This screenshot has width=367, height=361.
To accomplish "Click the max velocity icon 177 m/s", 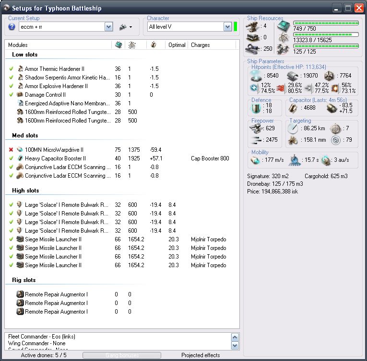I will tap(255, 160).
